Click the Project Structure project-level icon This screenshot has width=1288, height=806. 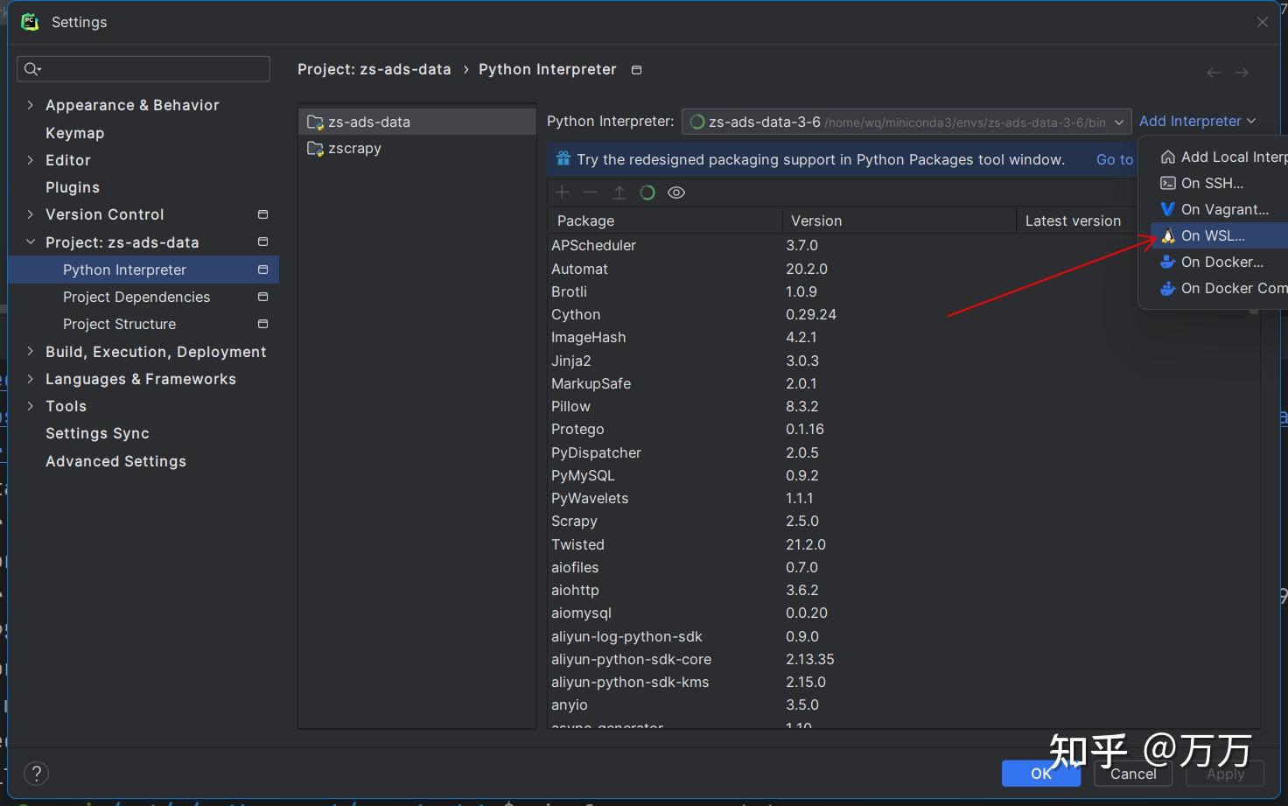click(x=262, y=324)
